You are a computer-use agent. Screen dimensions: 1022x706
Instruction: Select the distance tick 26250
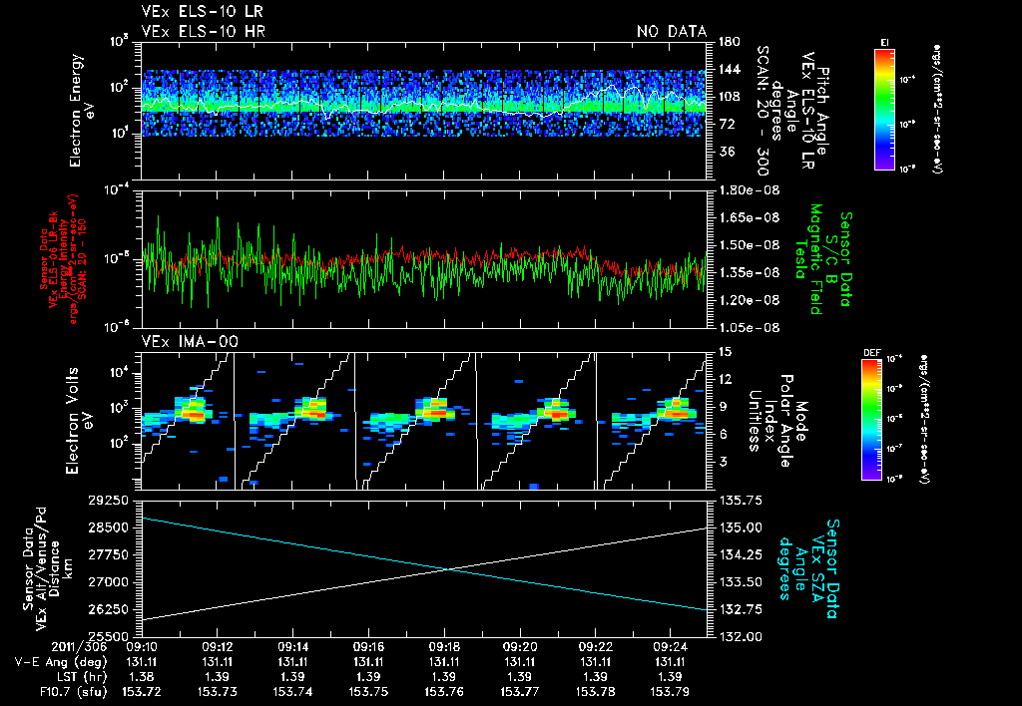coord(109,609)
